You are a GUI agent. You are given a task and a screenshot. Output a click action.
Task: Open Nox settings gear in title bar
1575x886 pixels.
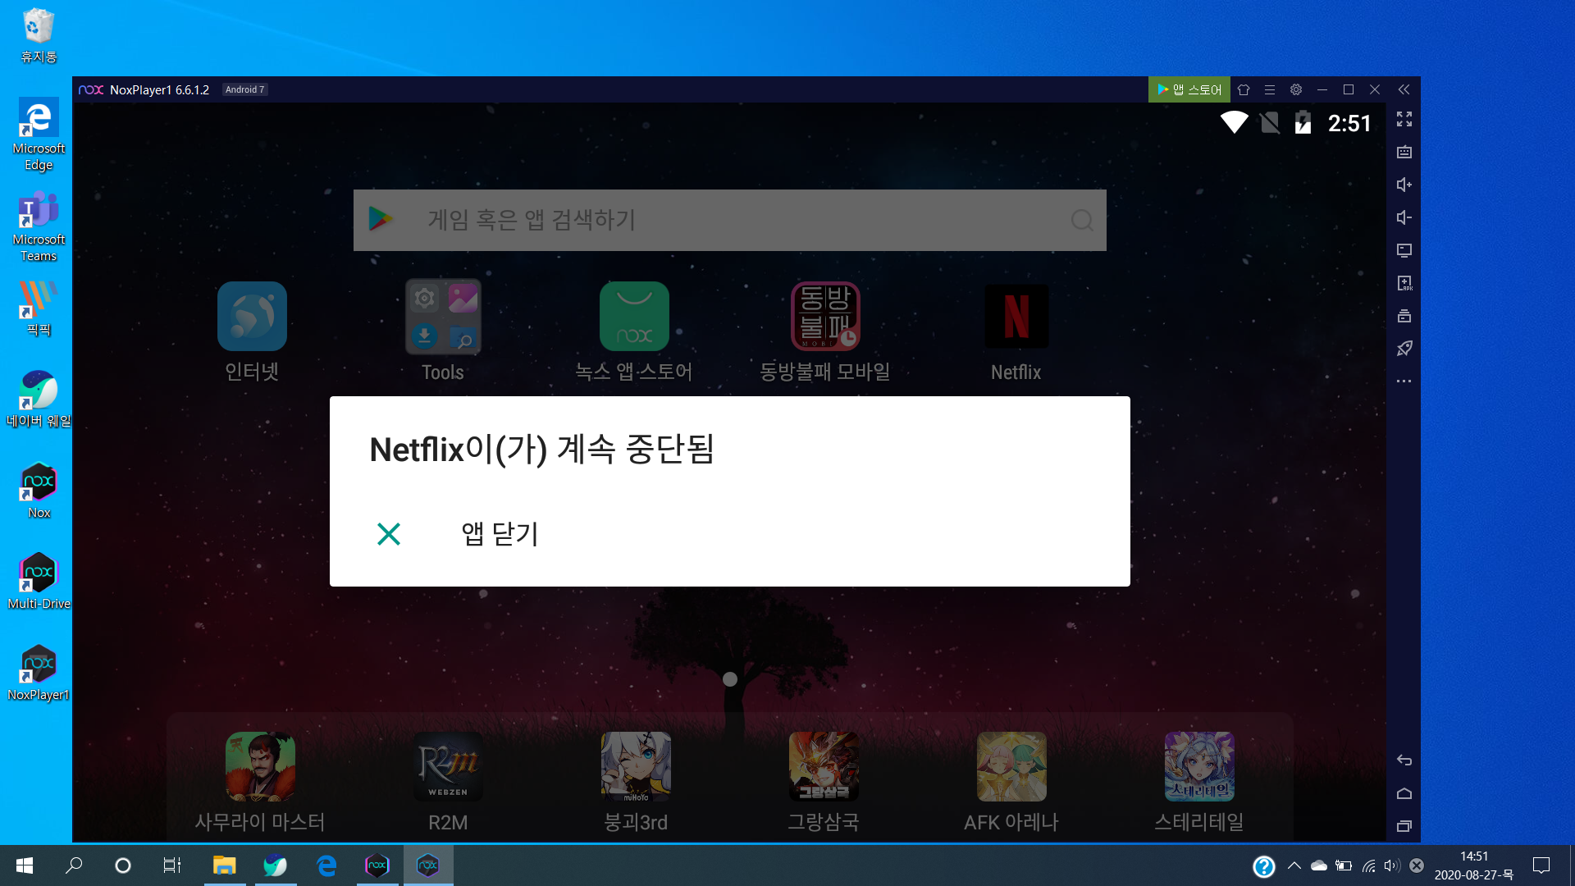coord(1296,90)
